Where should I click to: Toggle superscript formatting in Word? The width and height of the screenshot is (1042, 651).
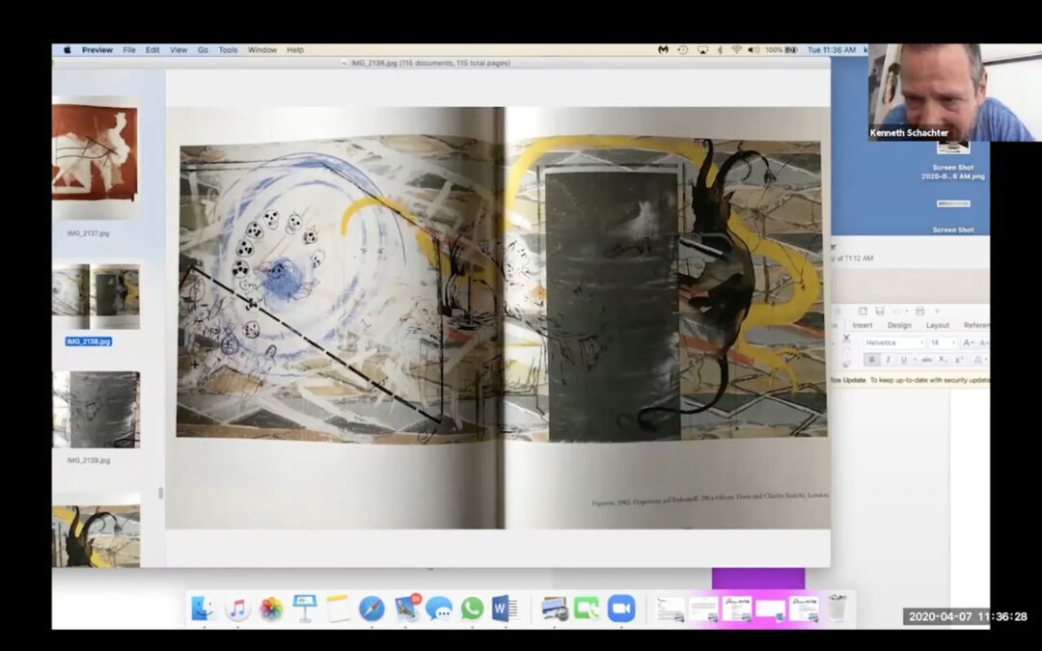click(959, 360)
